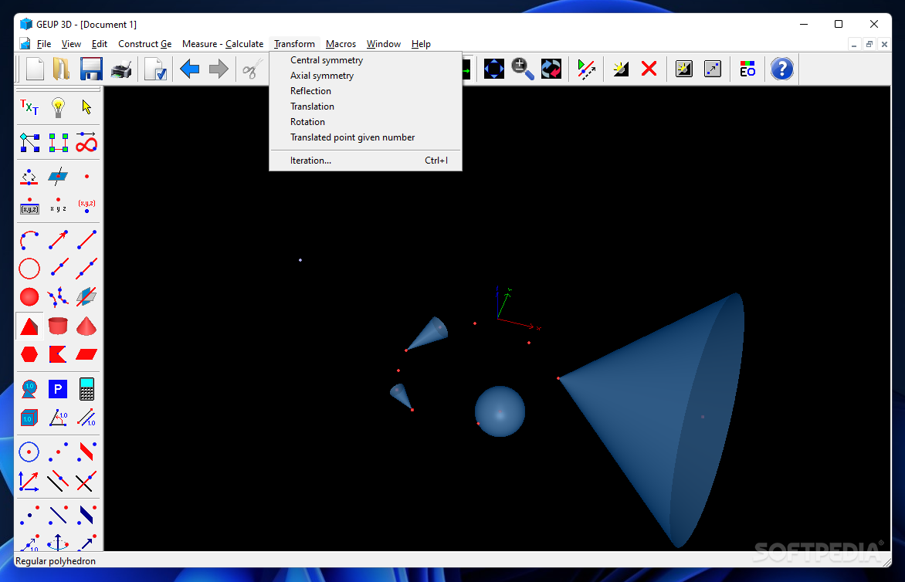905x582 pixels.
Task: Open the calculator tool icon
Action: pos(86,389)
